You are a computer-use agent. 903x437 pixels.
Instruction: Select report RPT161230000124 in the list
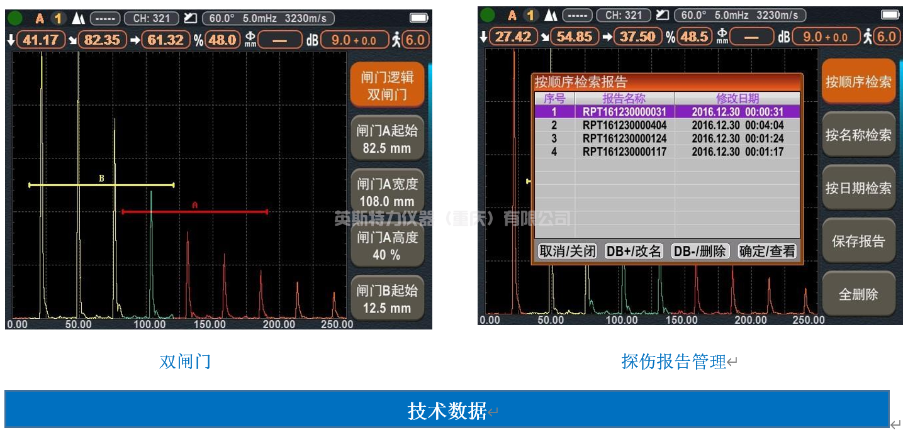point(624,138)
